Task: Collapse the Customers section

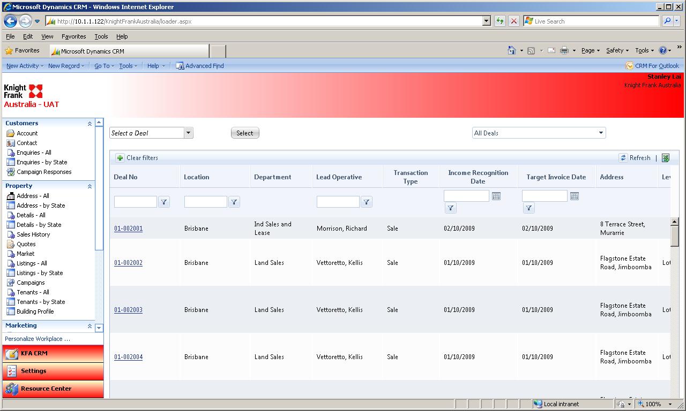Action: pos(90,124)
